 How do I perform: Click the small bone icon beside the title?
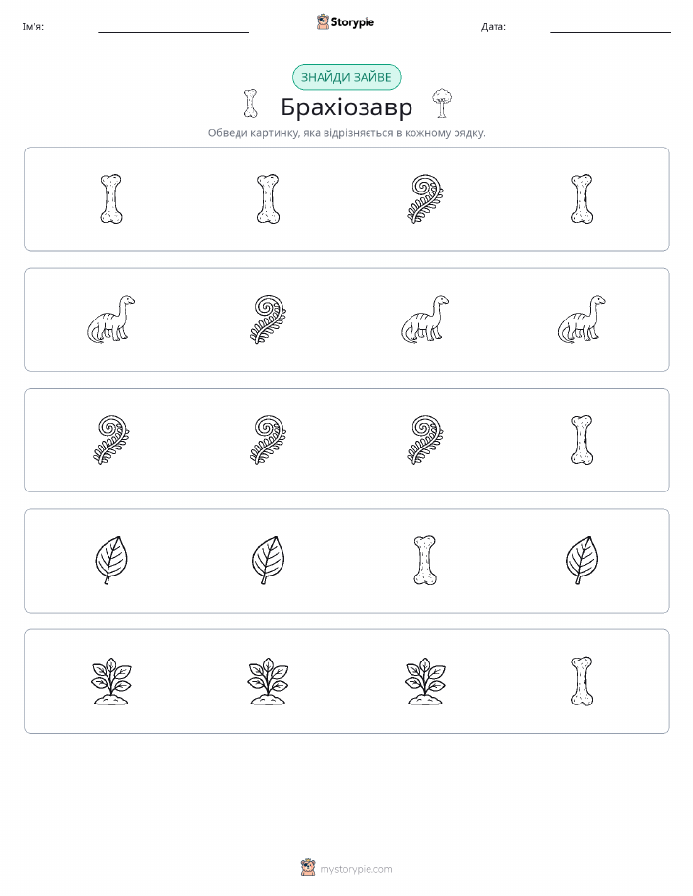(250, 104)
